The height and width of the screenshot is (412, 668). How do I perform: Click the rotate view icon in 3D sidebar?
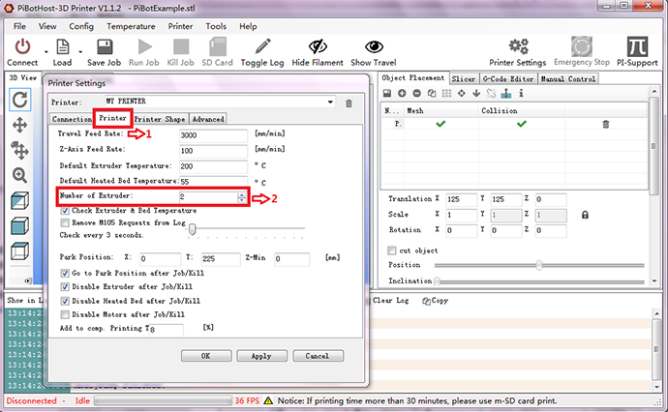point(20,100)
